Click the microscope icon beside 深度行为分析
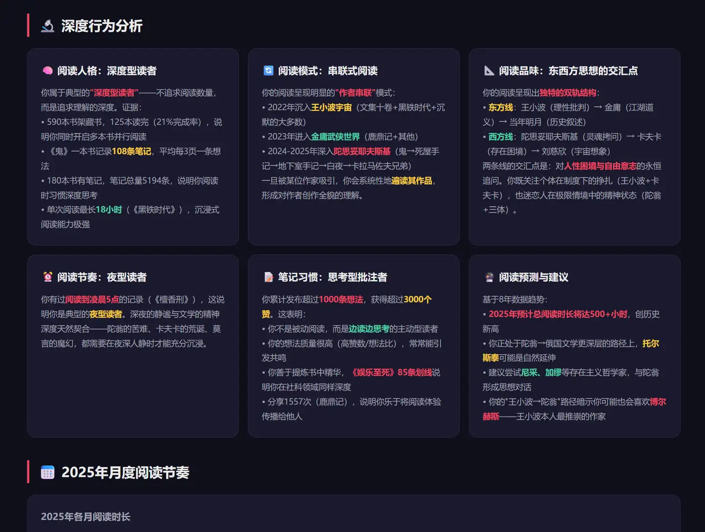The height and width of the screenshot is (532, 705). pos(47,26)
